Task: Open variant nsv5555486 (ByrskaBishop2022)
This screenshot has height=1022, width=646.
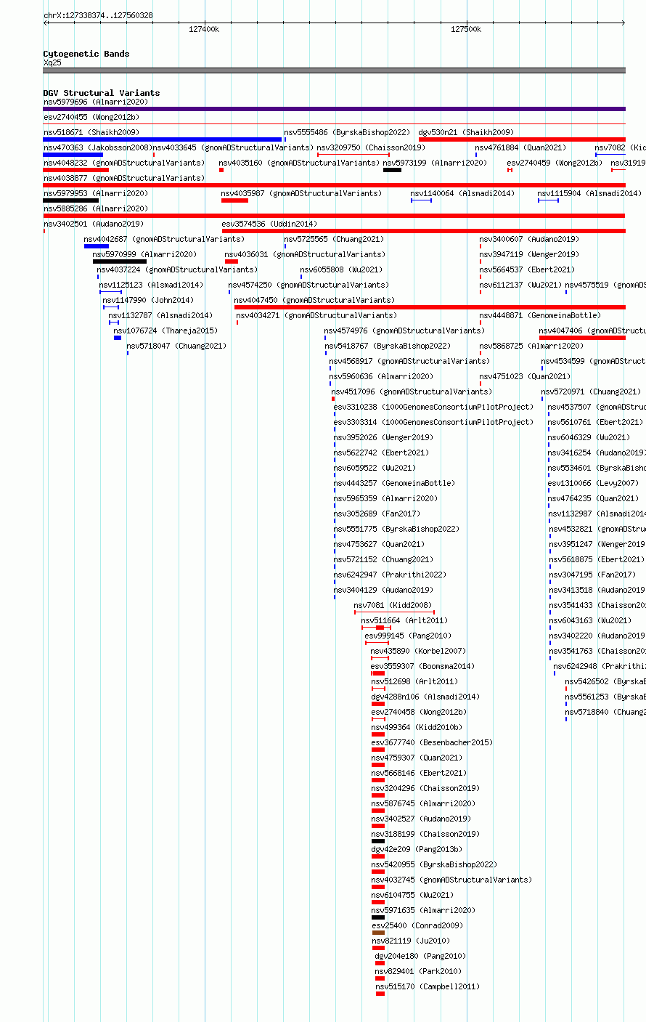Action: 347,132
